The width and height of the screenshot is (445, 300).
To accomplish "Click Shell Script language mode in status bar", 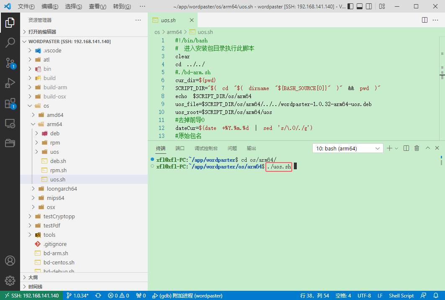I will point(401,295).
